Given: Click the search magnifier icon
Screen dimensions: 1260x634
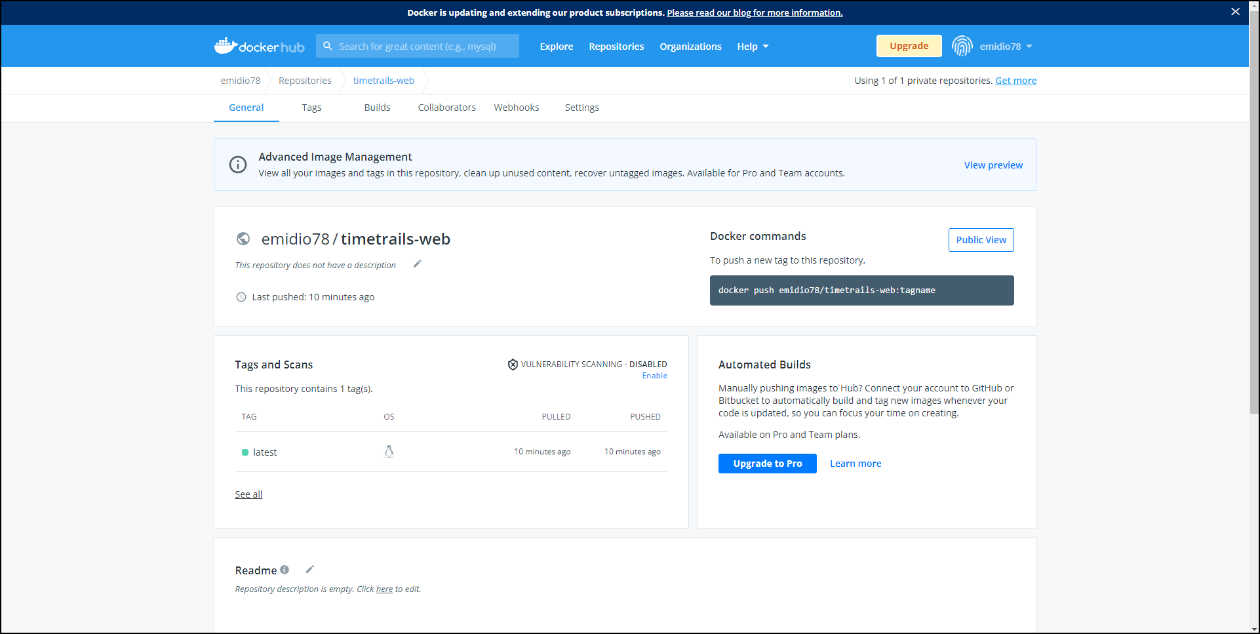Looking at the screenshot, I should click(328, 46).
